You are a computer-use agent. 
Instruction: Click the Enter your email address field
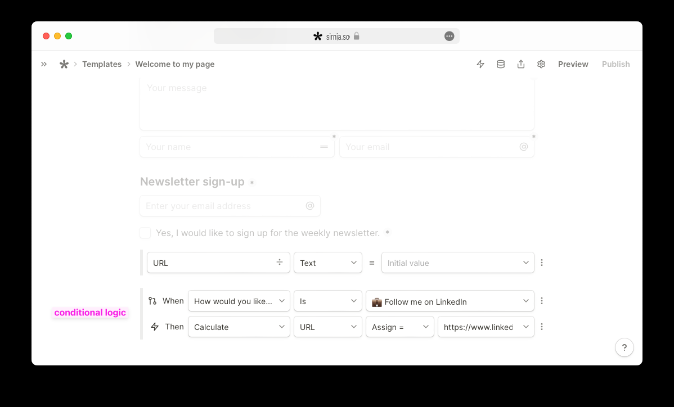(x=230, y=206)
